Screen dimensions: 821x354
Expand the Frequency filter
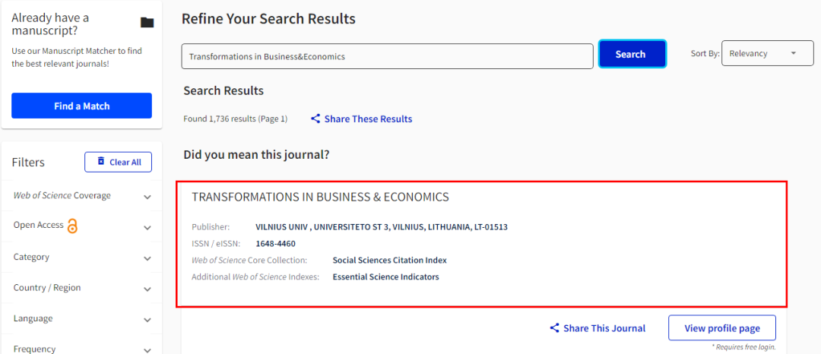(147, 349)
